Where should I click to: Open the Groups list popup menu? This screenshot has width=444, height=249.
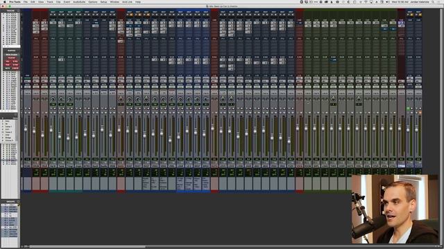[x=18, y=201]
